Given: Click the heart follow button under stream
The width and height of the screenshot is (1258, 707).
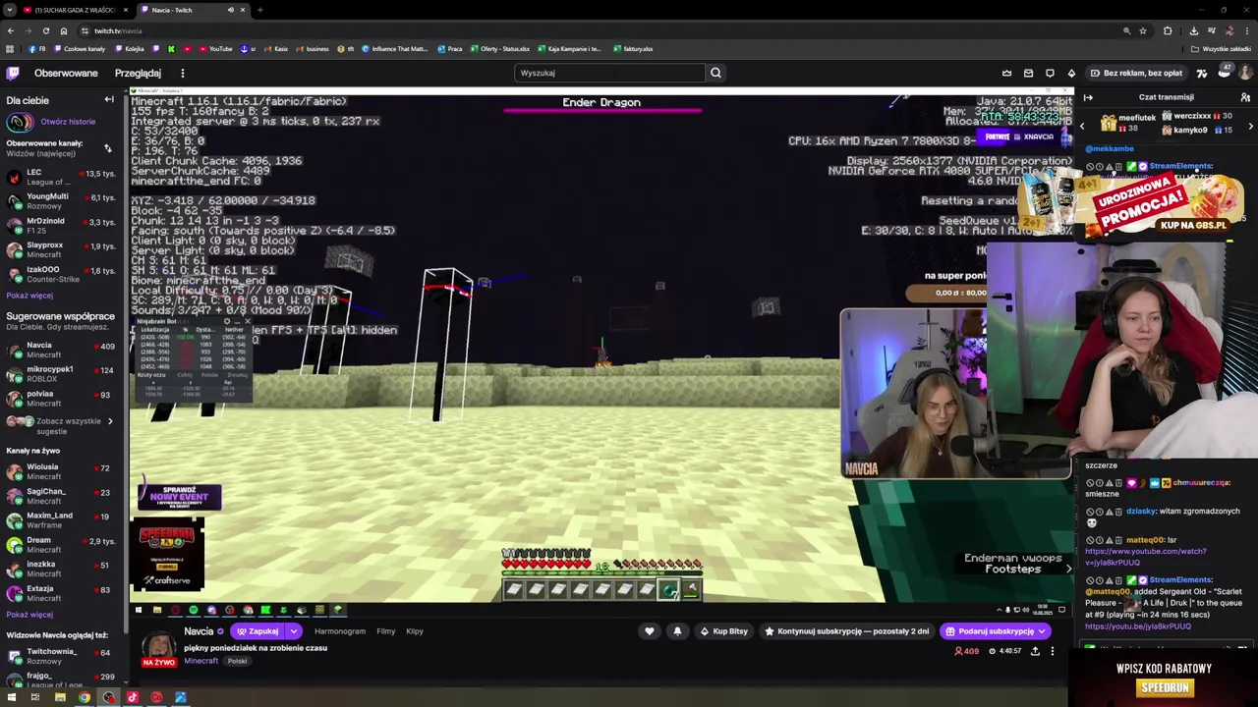Looking at the screenshot, I should pyautogui.click(x=649, y=631).
